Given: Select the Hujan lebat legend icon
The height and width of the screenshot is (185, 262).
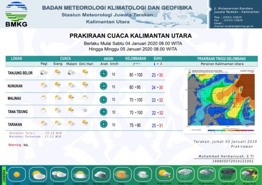Looking at the screenshot, I should point(228,175).
